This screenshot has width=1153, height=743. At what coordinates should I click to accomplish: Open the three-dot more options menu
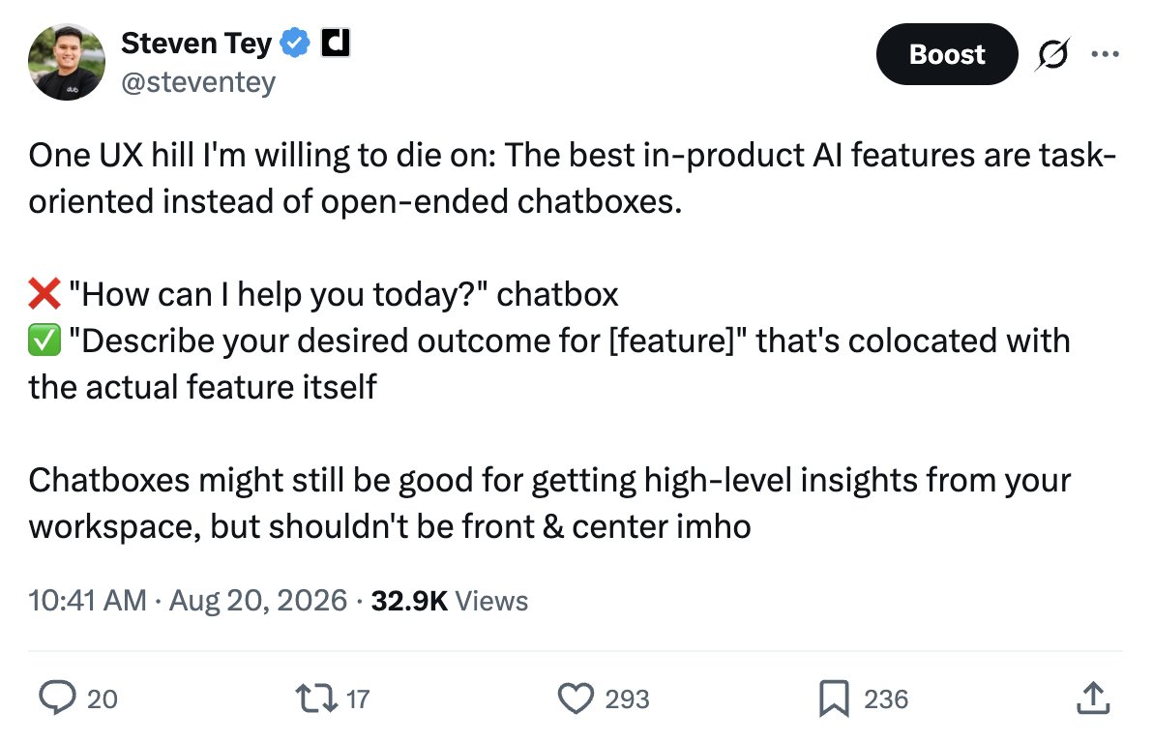pos(1106,54)
